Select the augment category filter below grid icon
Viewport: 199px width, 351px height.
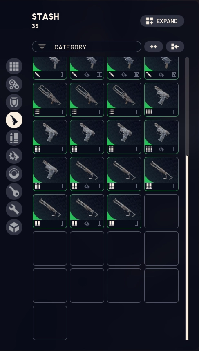pos(14,84)
